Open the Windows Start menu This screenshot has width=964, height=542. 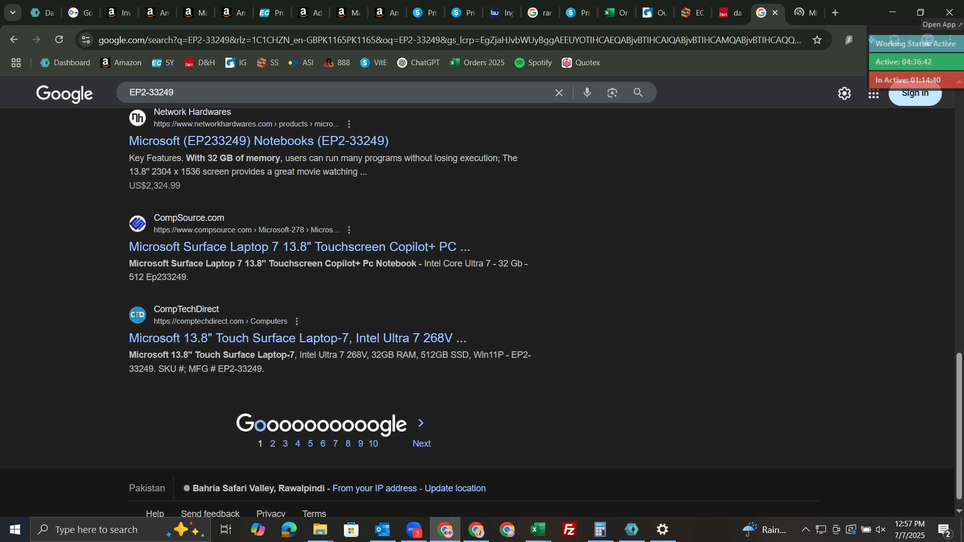[15, 529]
